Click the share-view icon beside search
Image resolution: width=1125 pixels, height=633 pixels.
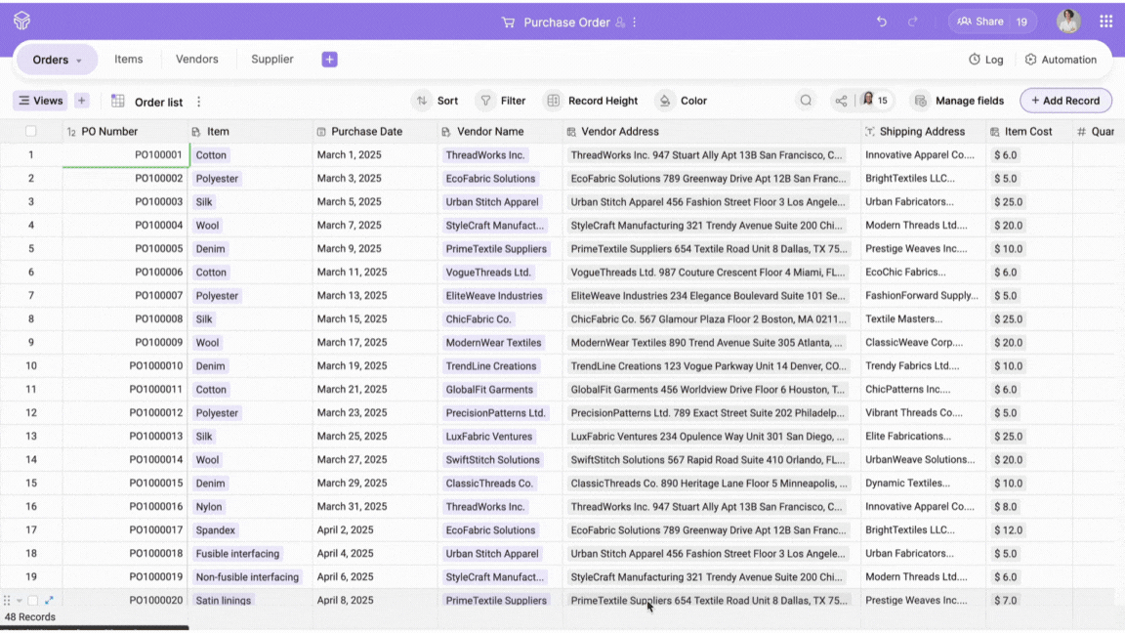coord(840,101)
